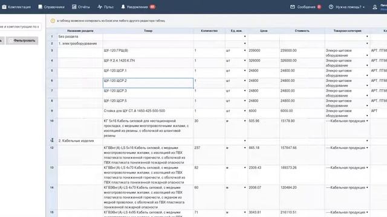387x217 pixels.
Task: Select the Цена column header
Action: (264, 31)
